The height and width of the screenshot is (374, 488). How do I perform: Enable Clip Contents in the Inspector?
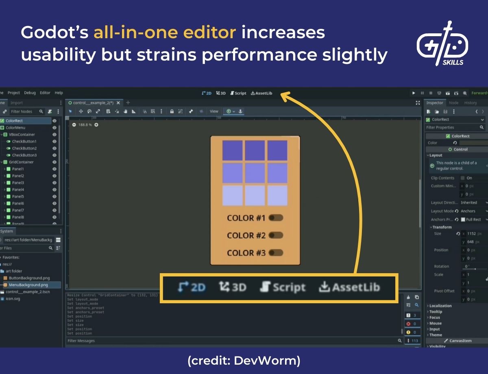pos(462,178)
